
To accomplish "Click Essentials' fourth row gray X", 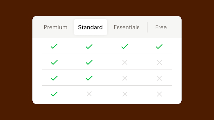I will click(x=125, y=94).
